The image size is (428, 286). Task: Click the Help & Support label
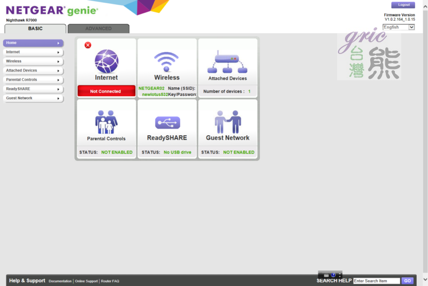[27, 281]
